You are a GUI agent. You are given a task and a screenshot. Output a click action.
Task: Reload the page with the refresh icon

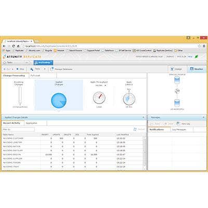tap(14, 46)
